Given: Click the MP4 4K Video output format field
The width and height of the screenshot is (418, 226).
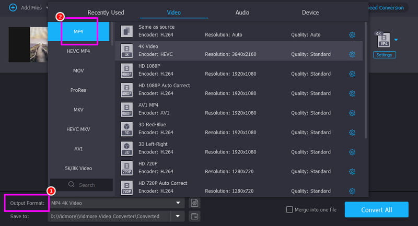Looking at the screenshot, I should 116,203.
